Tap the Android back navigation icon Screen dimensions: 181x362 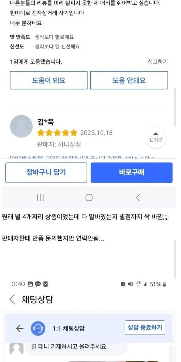coord(138,198)
